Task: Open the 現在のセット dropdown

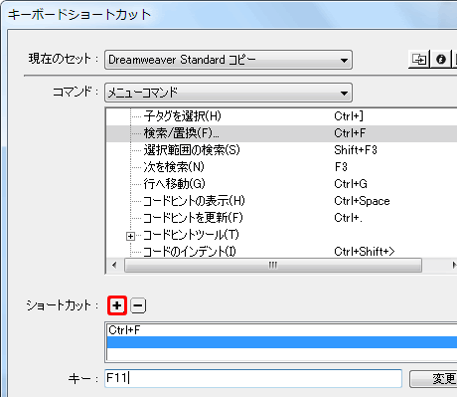Action: click(x=228, y=60)
